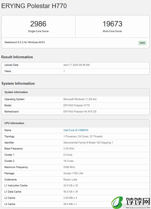Click the Single-Core Score label
This screenshot has height=209, width=151.
(38, 31)
